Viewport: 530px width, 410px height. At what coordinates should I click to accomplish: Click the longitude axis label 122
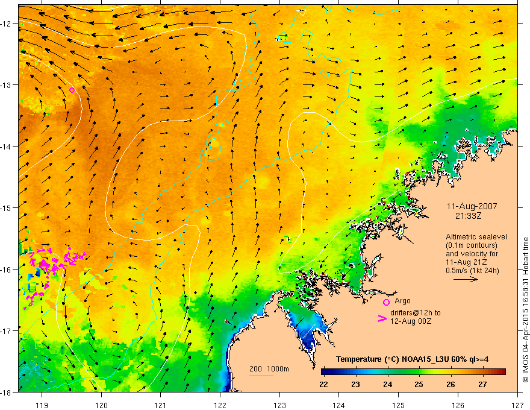pos(220,406)
